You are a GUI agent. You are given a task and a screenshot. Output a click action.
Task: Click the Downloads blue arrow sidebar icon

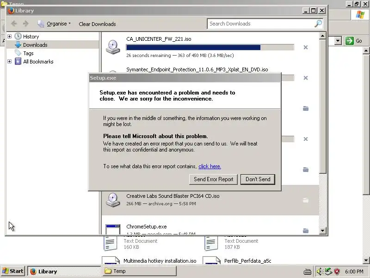point(18,44)
